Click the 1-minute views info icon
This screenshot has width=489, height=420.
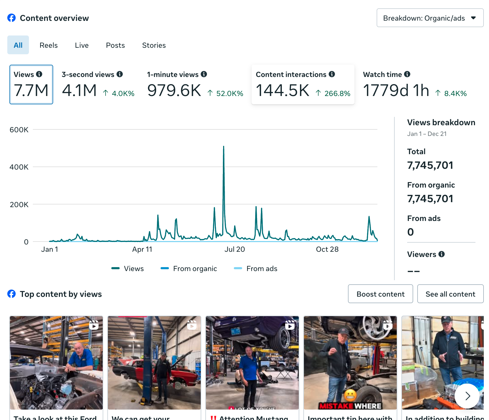pyautogui.click(x=204, y=74)
